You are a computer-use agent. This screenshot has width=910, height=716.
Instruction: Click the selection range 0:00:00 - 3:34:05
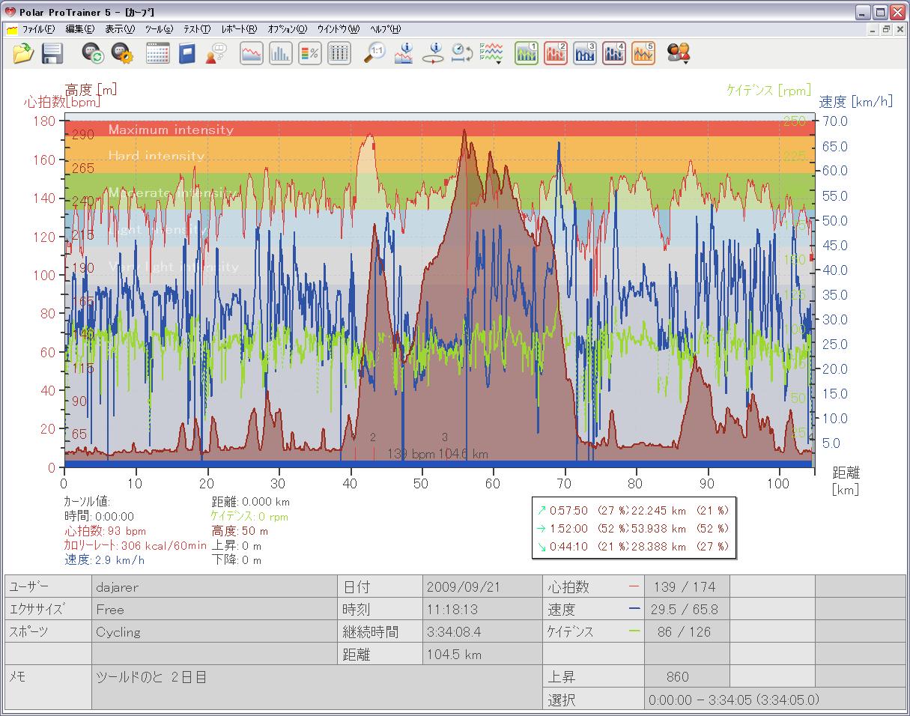tap(775, 700)
